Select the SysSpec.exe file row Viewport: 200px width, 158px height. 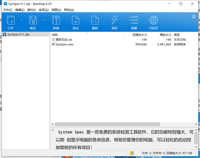(119, 44)
